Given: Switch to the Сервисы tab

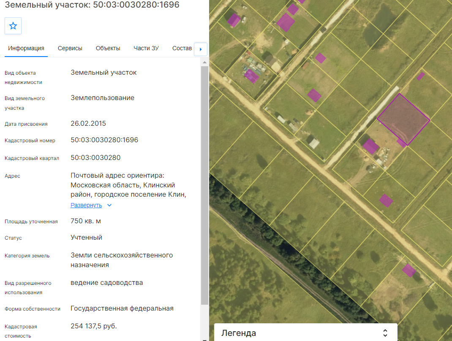Looking at the screenshot, I should tap(70, 48).
